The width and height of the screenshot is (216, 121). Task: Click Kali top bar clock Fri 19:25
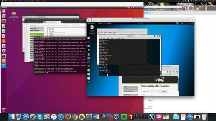pyautogui.click(x=140, y=23)
